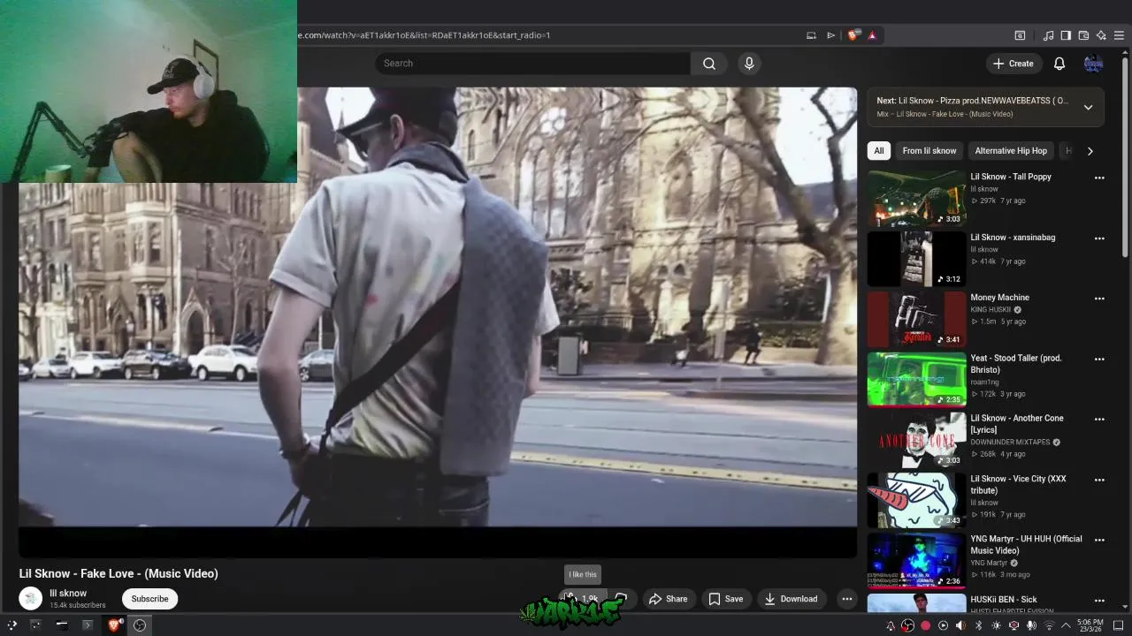
Task: Click the cast screen icon in address bar
Action: pyautogui.click(x=811, y=35)
